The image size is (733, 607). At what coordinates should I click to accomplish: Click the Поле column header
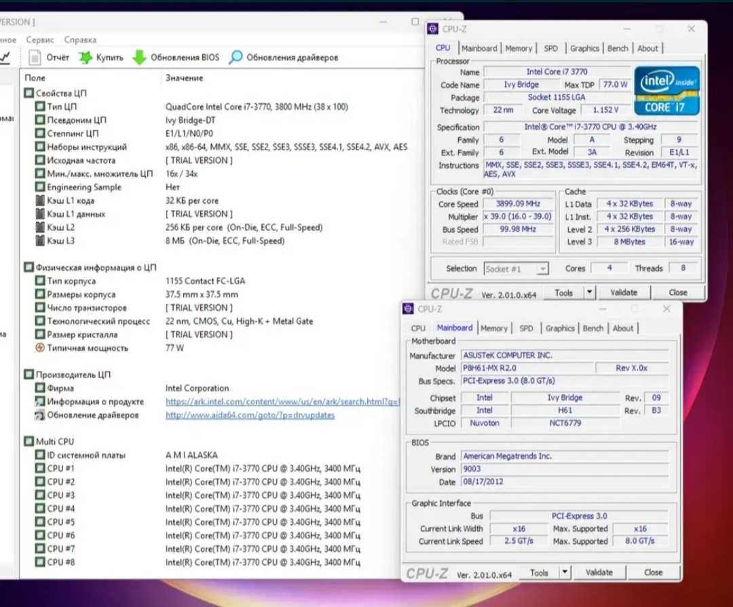click(x=35, y=77)
